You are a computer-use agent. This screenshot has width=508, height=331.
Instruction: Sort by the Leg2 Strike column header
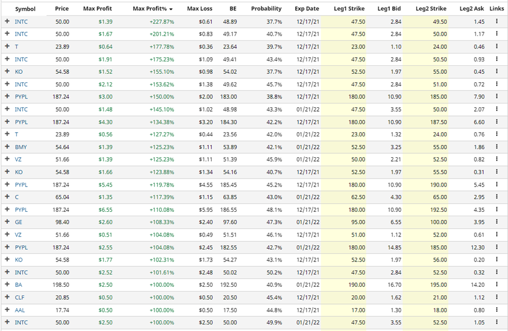pos(431,9)
